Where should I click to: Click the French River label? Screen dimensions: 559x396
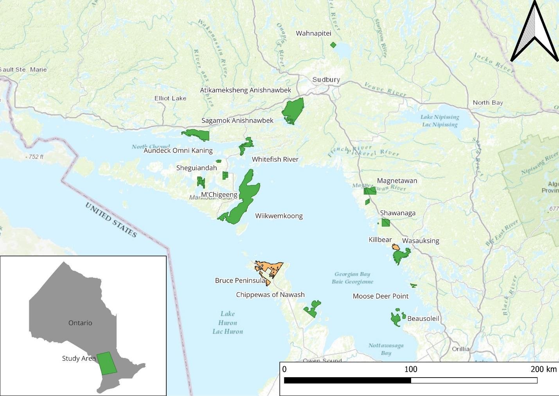pyautogui.click(x=350, y=150)
